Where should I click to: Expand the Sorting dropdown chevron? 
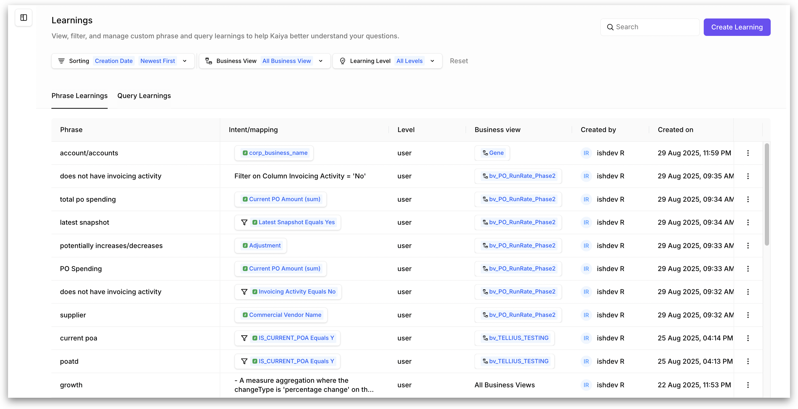point(185,61)
